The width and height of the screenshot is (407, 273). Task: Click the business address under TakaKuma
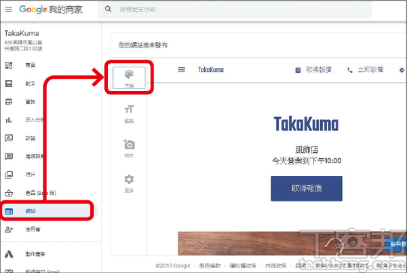[x=23, y=45]
